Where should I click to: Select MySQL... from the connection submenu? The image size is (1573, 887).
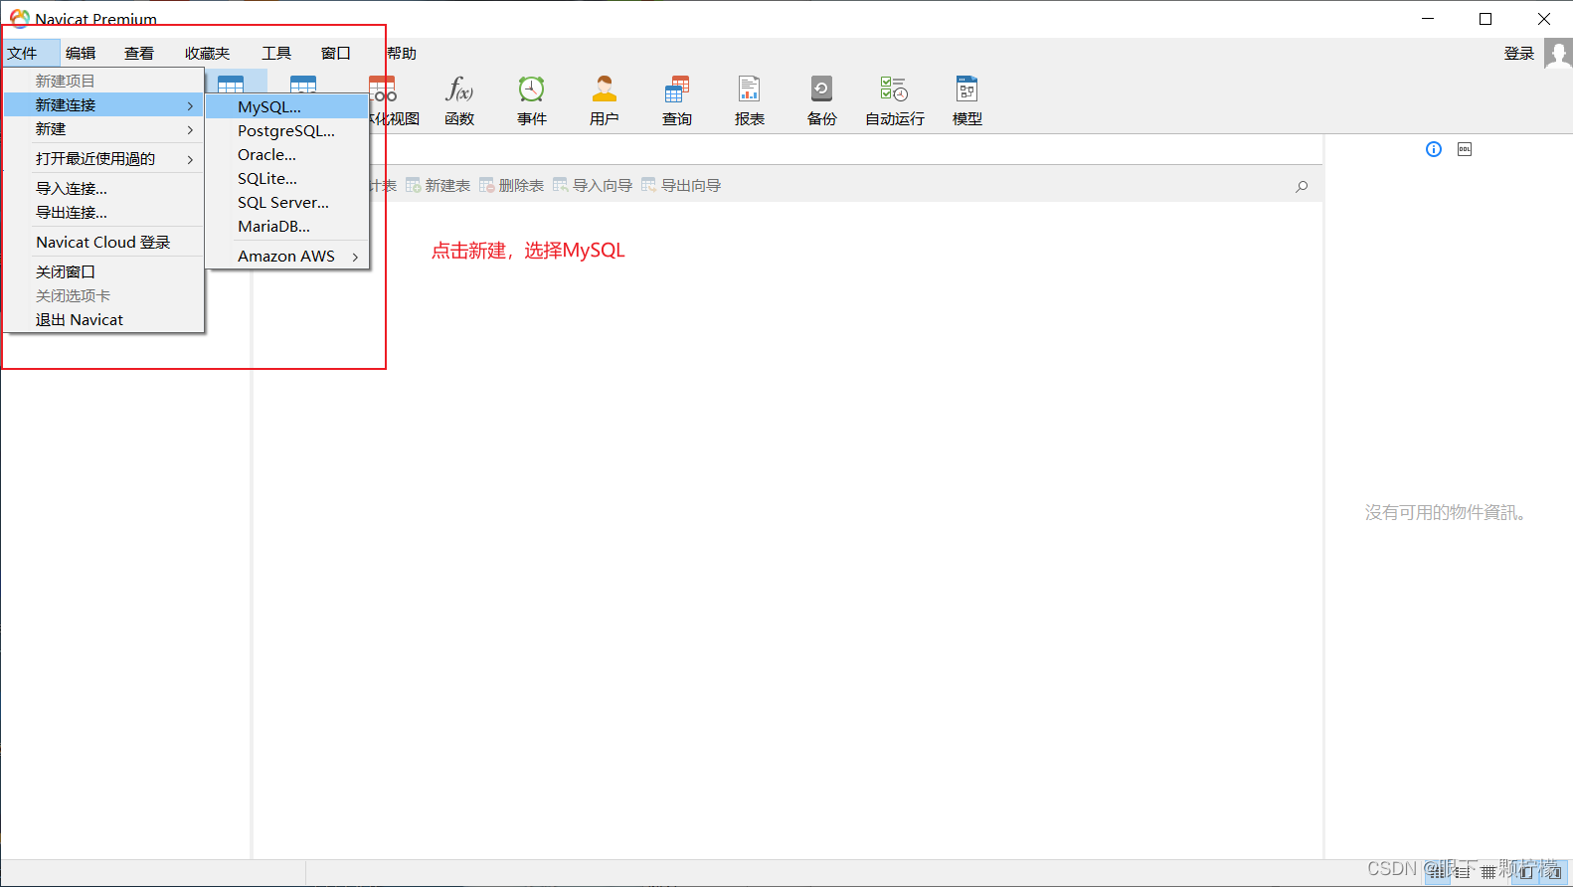287,106
